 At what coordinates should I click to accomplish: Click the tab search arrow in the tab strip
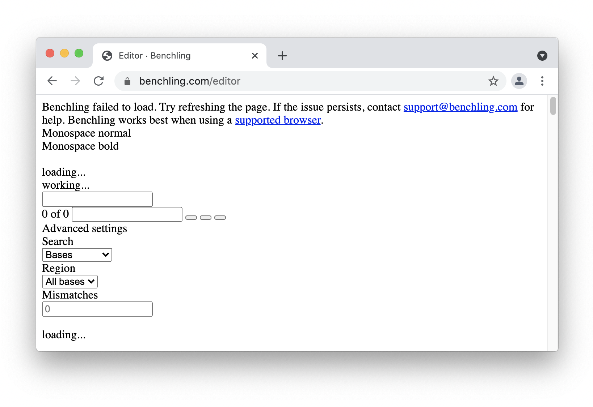[542, 56]
